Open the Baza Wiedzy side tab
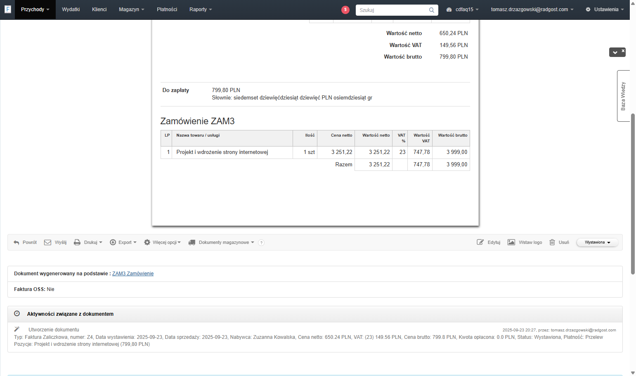The height and width of the screenshot is (376, 636). click(623, 96)
